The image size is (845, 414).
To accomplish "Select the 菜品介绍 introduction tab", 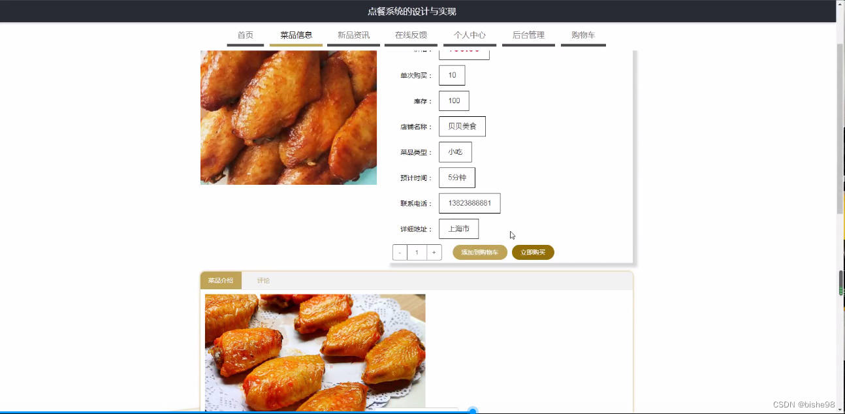I will point(222,280).
